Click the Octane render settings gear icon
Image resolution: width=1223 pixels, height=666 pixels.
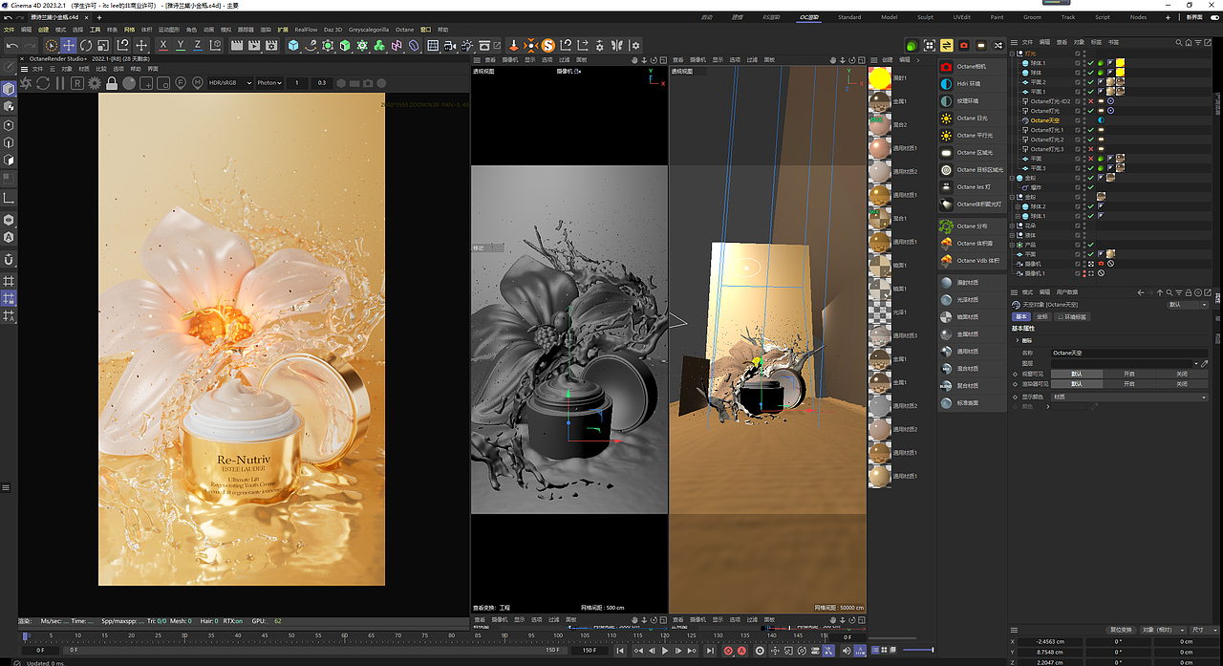(x=94, y=83)
